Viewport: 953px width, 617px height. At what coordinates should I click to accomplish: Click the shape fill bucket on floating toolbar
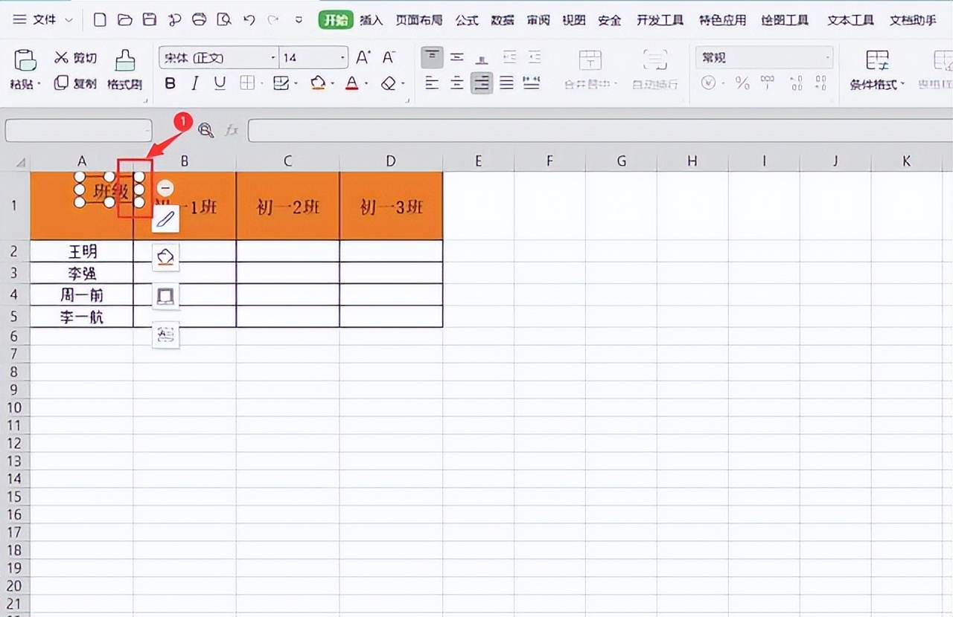click(x=166, y=258)
